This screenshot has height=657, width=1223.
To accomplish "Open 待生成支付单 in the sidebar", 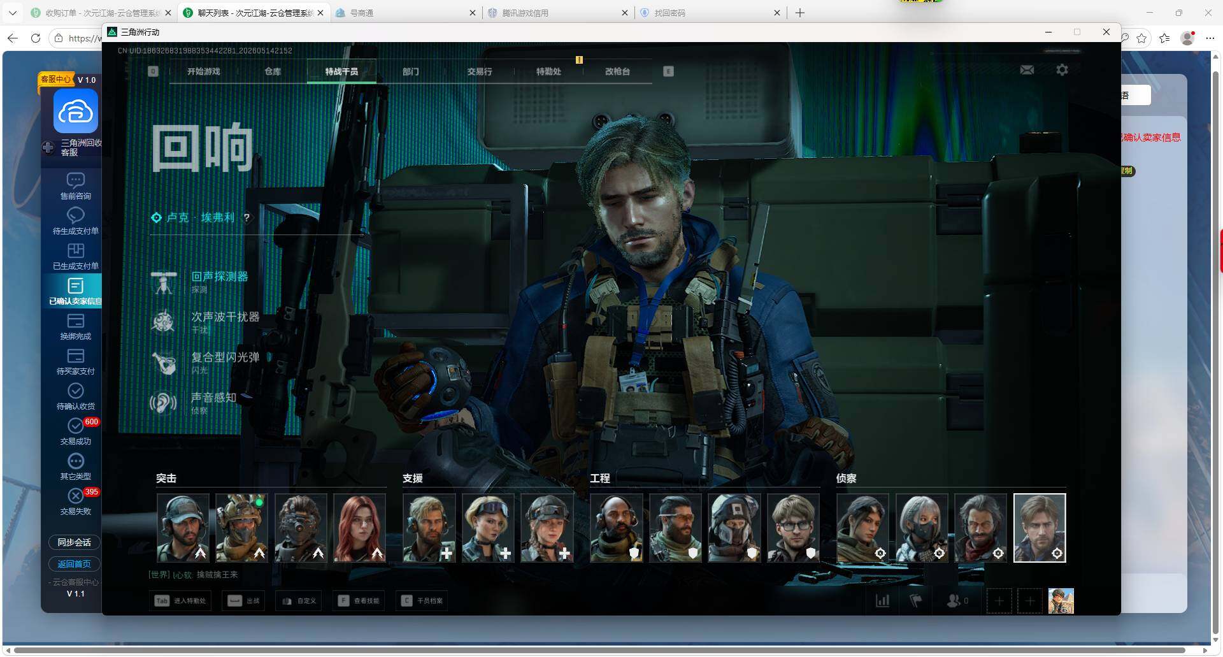I will pos(75,221).
